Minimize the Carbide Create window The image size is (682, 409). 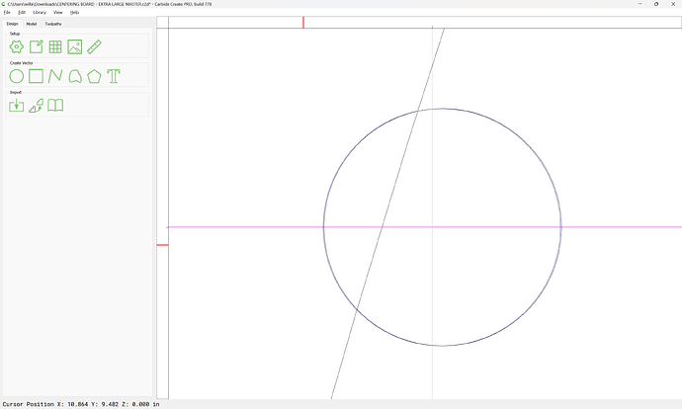click(x=640, y=4)
